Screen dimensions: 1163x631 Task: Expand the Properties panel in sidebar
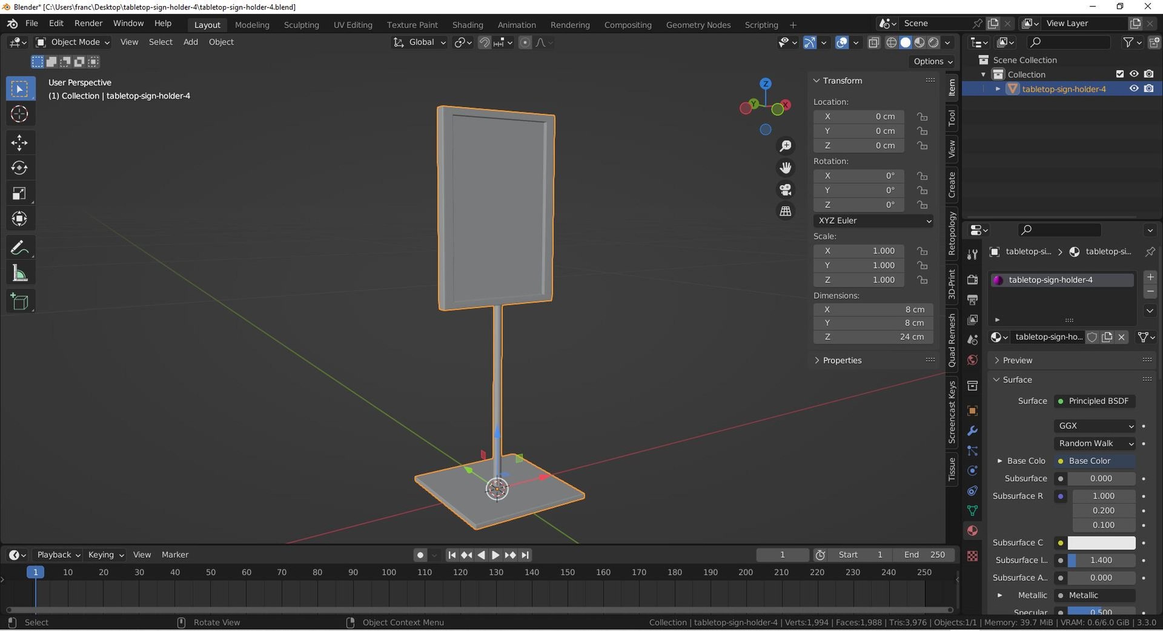[841, 360]
